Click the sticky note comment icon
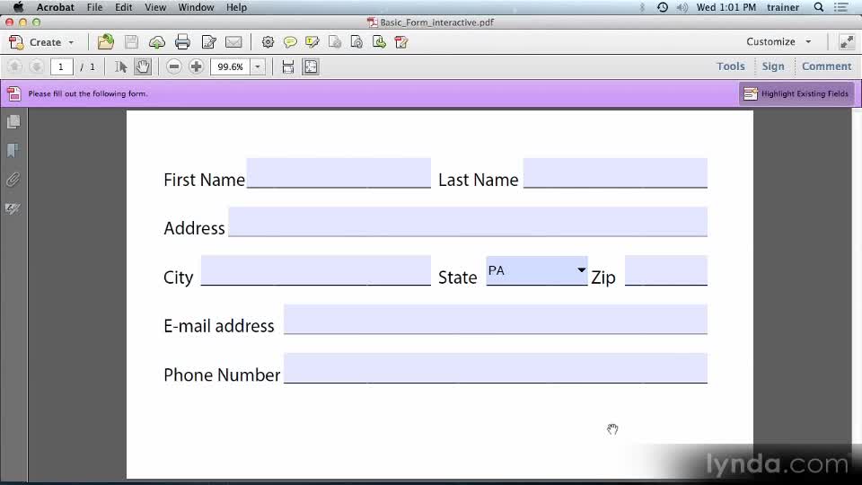This screenshot has width=862, height=485. (290, 41)
